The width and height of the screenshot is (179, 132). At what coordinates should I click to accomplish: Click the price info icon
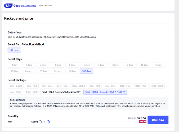click(129, 118)
